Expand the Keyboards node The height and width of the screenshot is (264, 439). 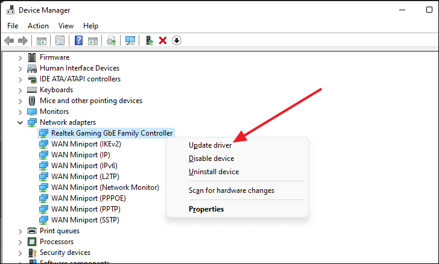coord(20,90)
